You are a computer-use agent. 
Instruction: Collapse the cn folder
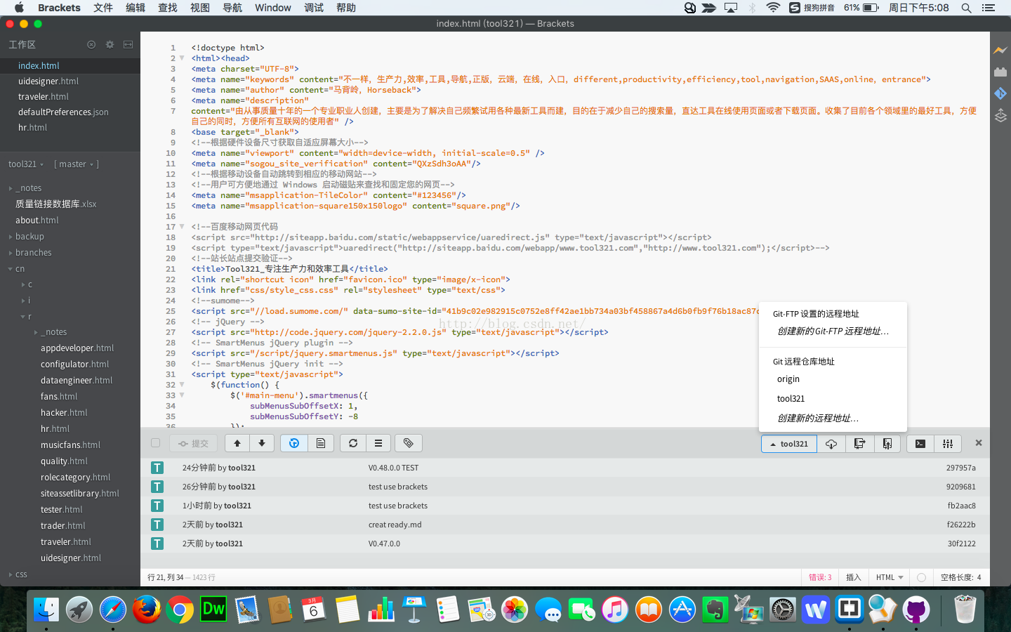pos(11,269)
